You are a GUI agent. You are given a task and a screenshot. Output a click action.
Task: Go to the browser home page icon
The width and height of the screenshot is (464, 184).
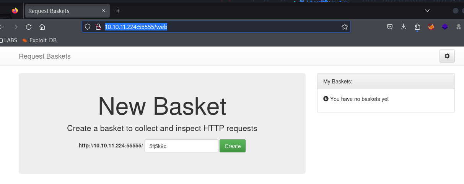(x=42, y=27)
